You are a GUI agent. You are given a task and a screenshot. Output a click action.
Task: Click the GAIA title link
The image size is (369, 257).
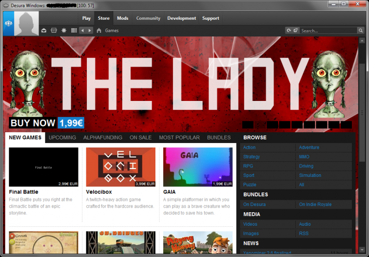tap(169, 192)
